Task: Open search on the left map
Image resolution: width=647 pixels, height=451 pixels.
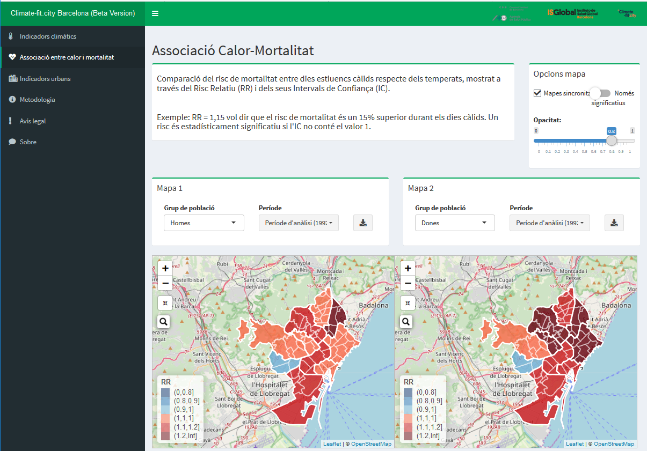Action: pos(164,321)
